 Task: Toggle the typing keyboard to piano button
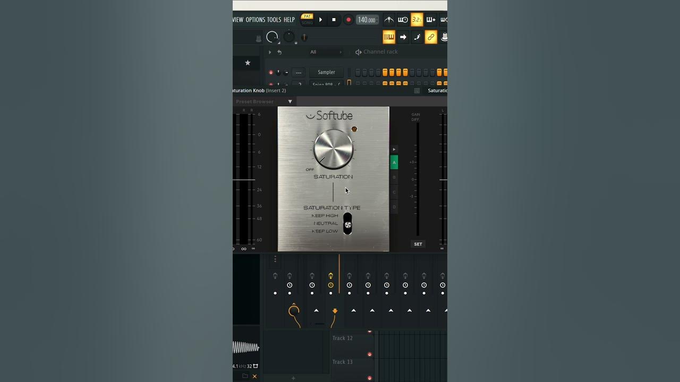point(389,37)
